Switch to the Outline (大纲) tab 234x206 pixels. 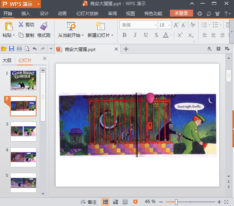click(x=7, y=60)
